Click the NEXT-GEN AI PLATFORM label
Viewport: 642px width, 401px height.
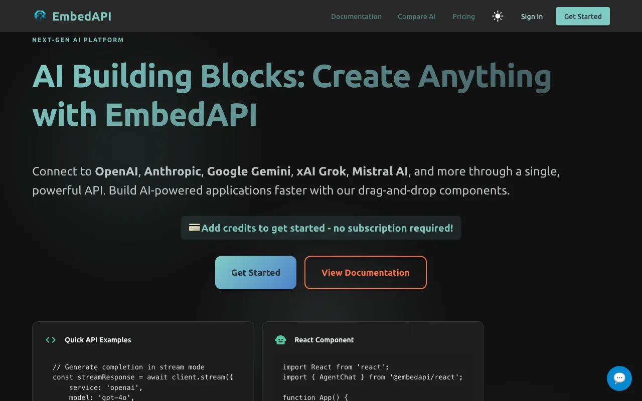[x=78, y=40]
